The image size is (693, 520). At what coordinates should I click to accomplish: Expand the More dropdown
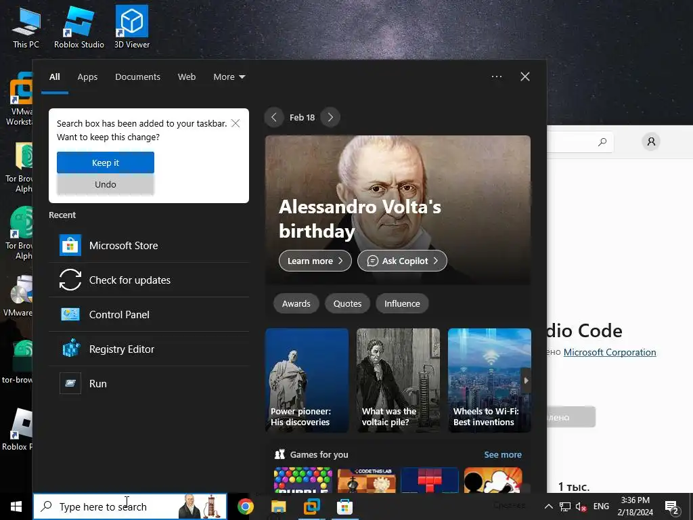click(x=229, y=77)
